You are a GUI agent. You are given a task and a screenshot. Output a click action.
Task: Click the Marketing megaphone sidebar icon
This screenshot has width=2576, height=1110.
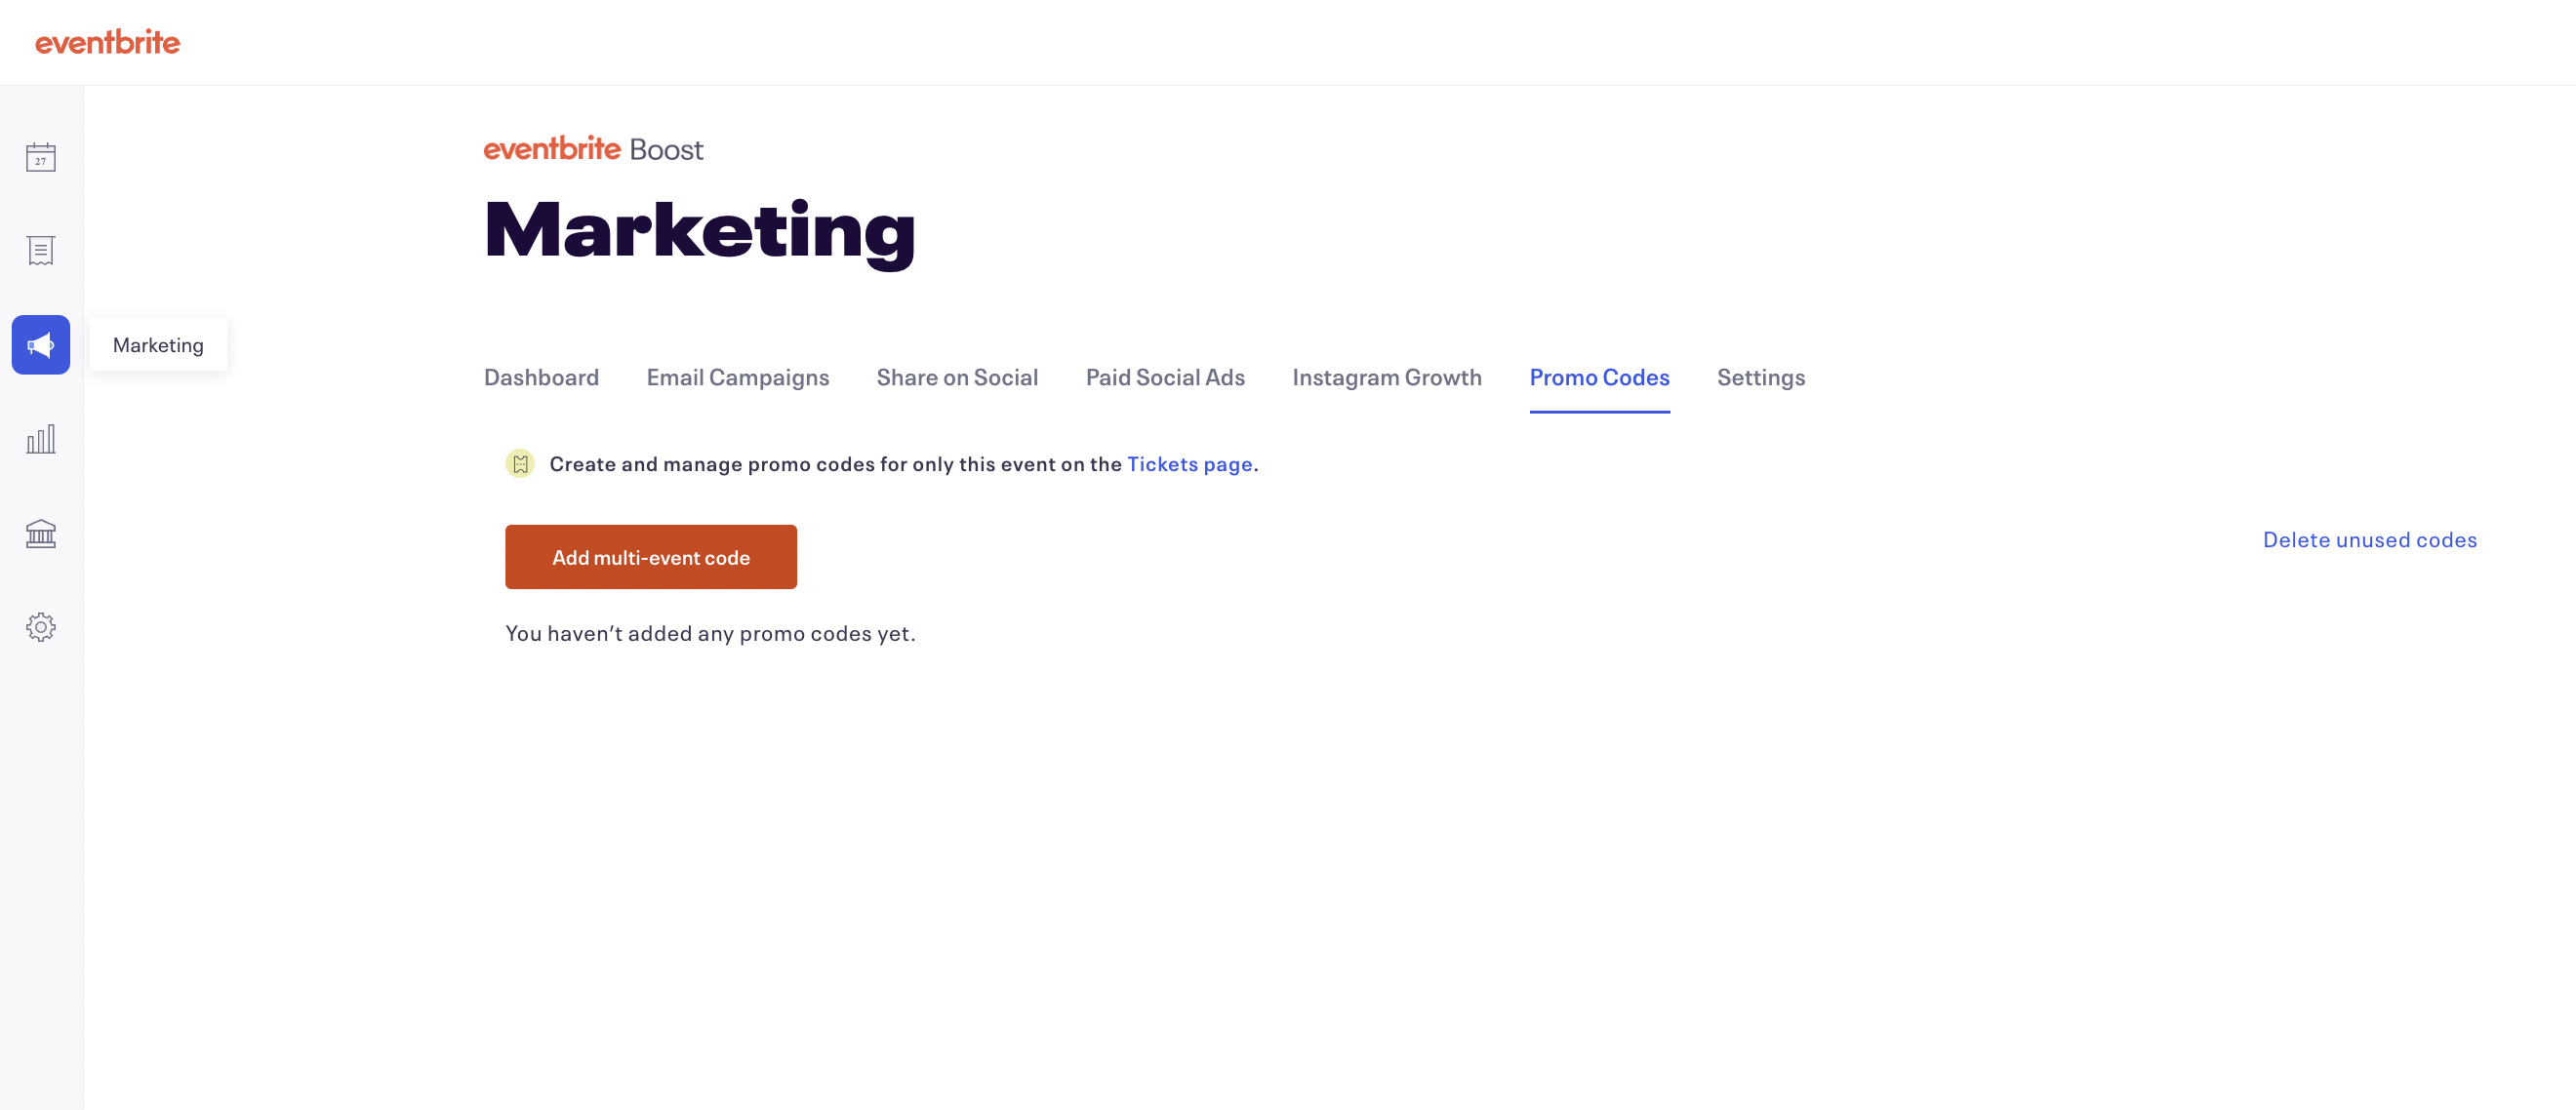[x=41, y=345]
